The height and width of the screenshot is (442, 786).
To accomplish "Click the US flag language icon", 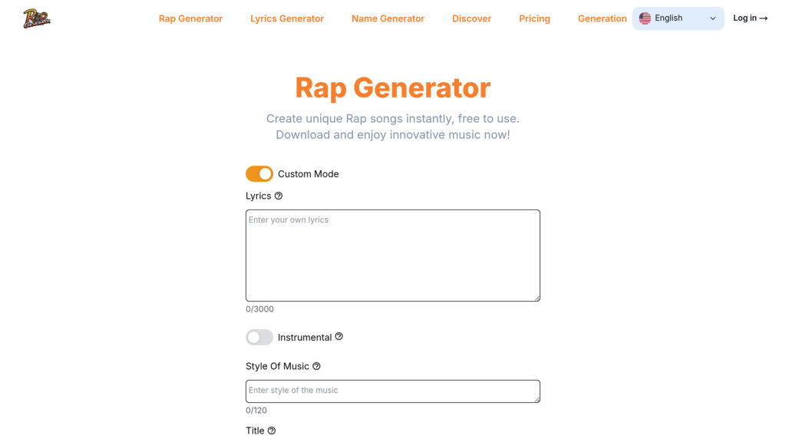I will pyautogui.click(x=645, y=18).
